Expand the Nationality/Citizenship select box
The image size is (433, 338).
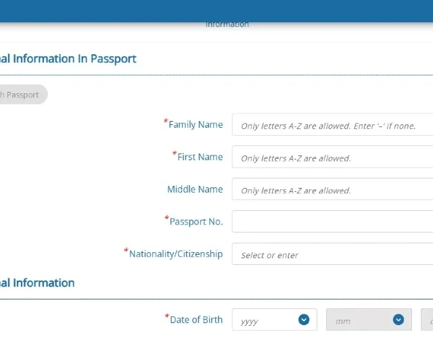(x=332, y=255)
